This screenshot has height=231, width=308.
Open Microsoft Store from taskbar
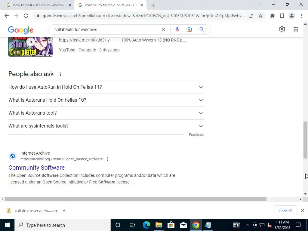click(171, 225)
